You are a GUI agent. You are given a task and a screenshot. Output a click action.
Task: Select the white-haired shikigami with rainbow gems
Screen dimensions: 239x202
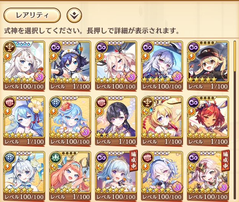point(24,66)
